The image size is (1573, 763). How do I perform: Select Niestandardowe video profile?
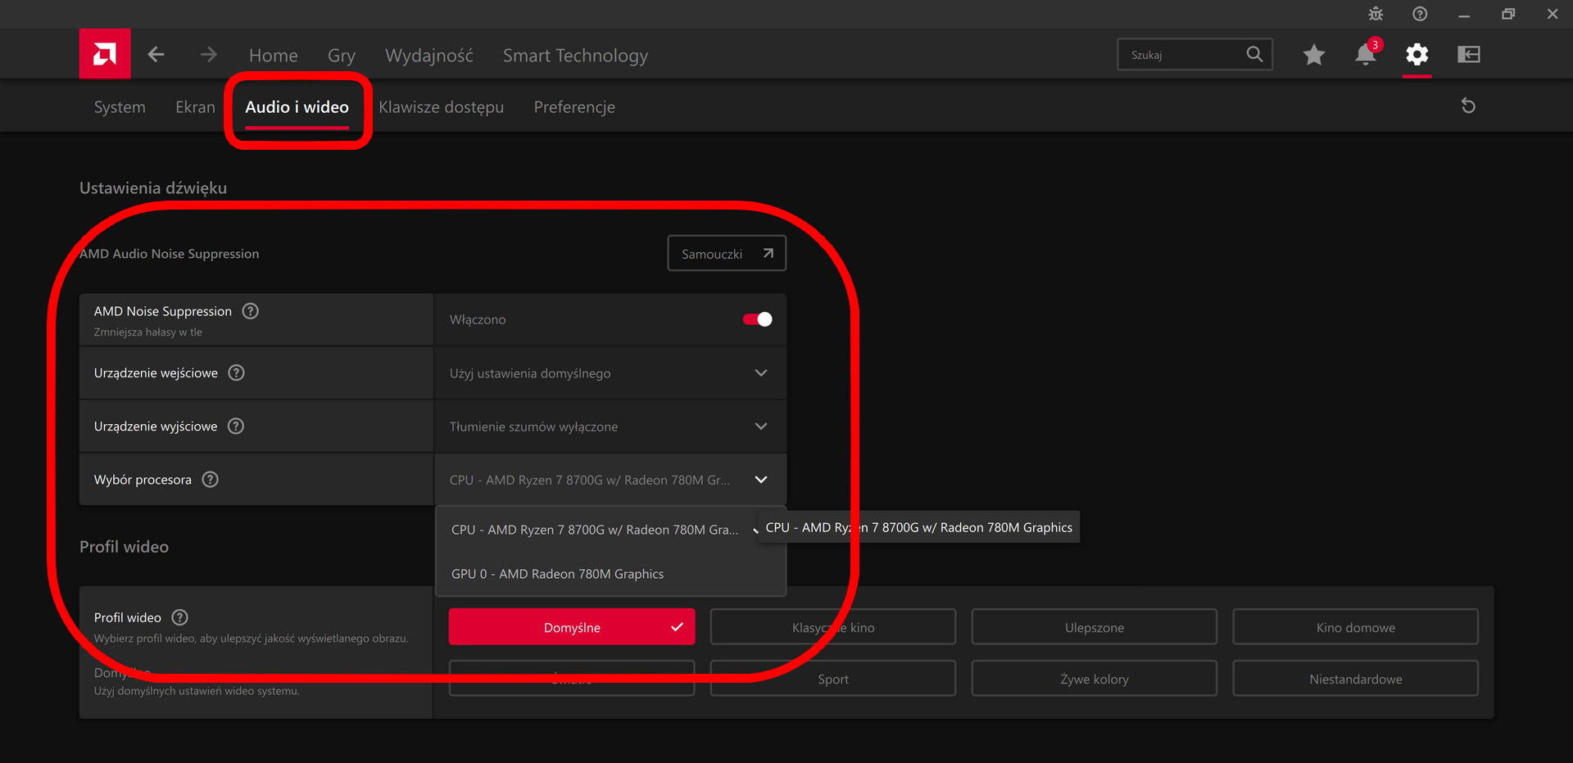(1356, 679)
